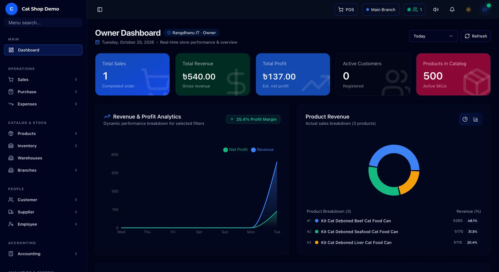Expand the Branches submenu chevron
The height and width of the screenshot is (272, 499).
[x=76, y=170]
